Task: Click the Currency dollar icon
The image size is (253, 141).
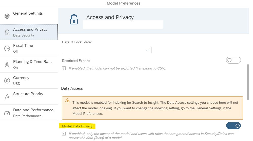Action: (7, 81)
